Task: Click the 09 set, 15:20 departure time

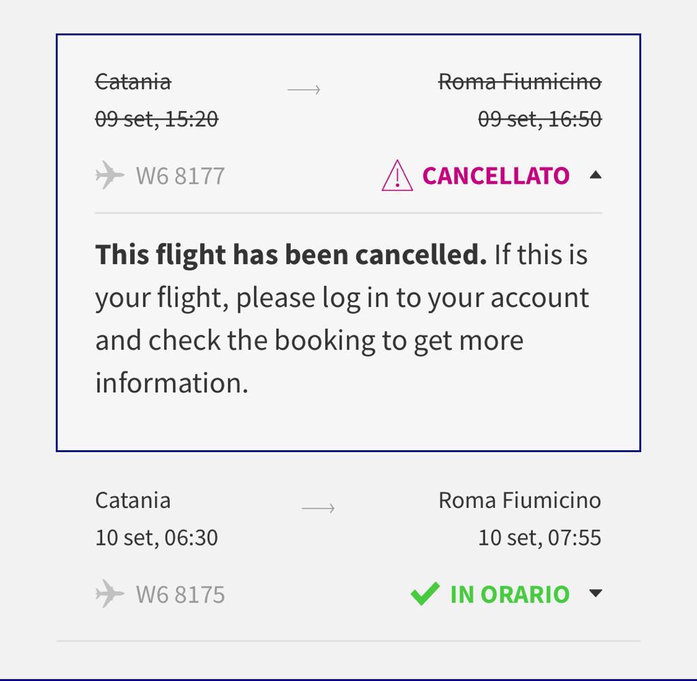Action: pyautogui.click(x=157, y=119)
